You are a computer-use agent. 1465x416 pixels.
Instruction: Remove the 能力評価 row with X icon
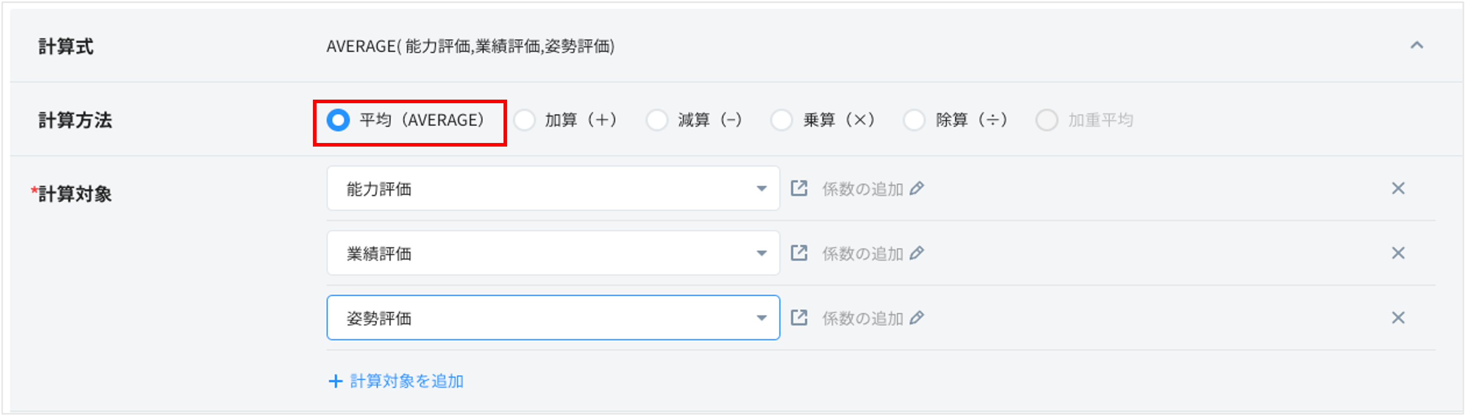point(1398,188)
